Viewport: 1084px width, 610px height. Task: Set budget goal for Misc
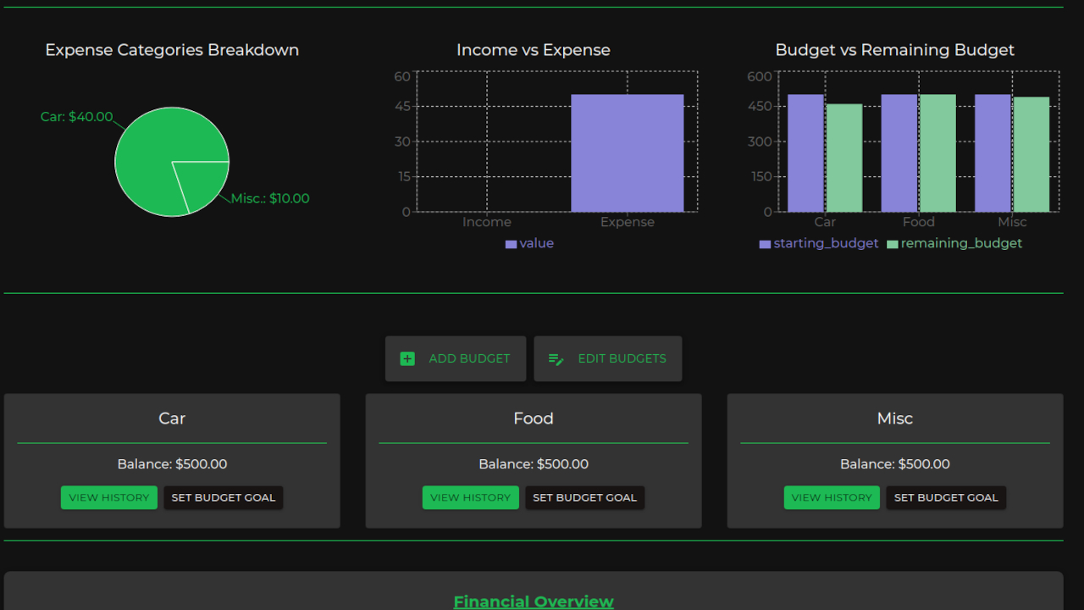(x=946, y=497)
